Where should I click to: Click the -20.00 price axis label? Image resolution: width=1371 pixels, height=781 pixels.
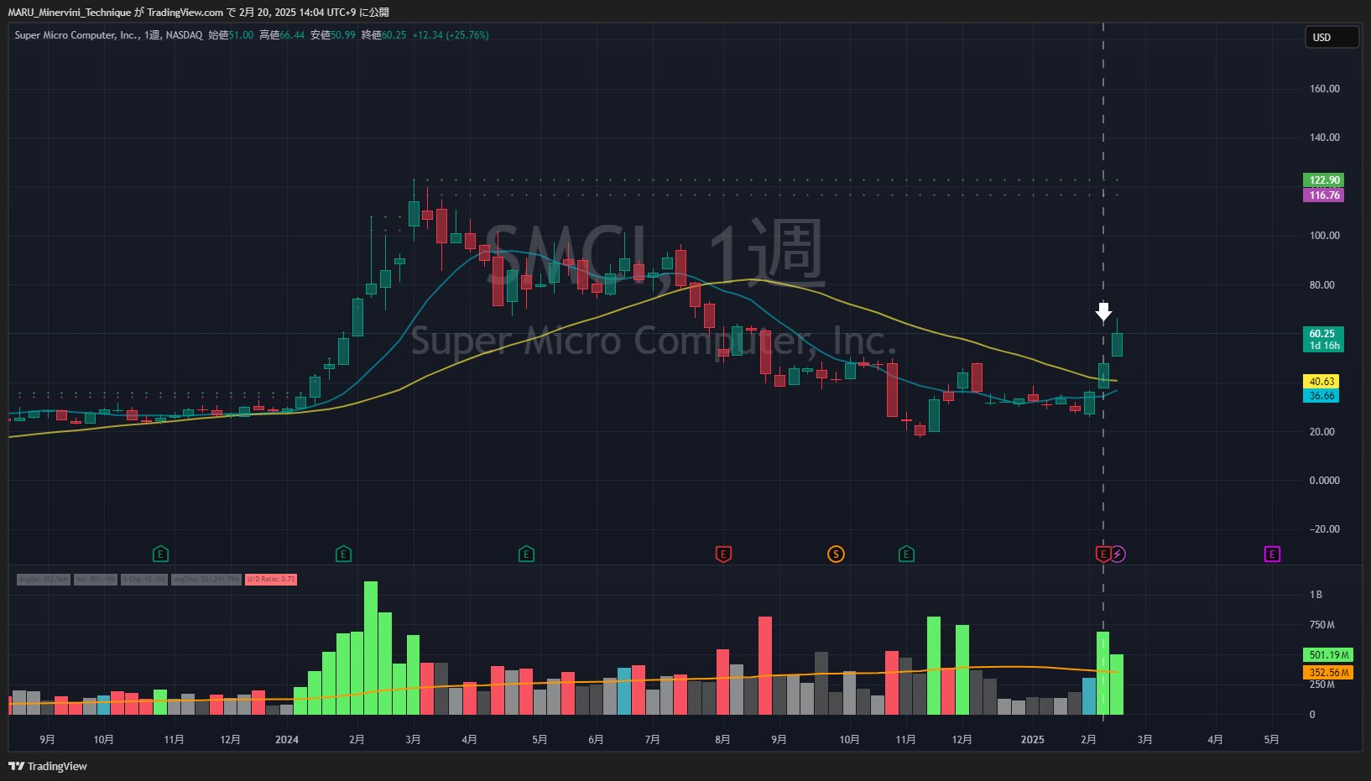(x=1325, y=529)
